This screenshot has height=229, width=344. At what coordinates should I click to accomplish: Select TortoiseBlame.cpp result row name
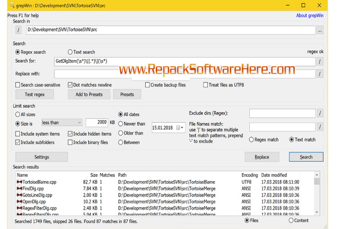tap(40, 182)
